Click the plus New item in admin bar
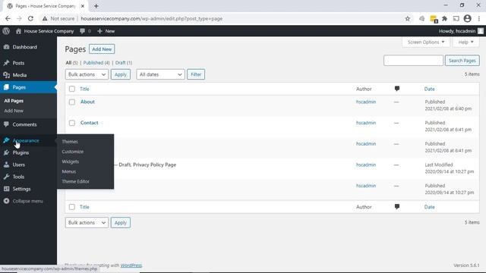486x273 pixels. tap(106, 31)
